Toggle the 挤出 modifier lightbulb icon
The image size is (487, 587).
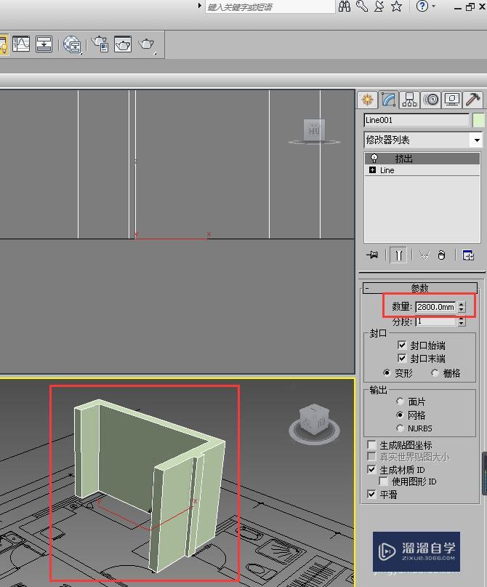tap(374, 158)
